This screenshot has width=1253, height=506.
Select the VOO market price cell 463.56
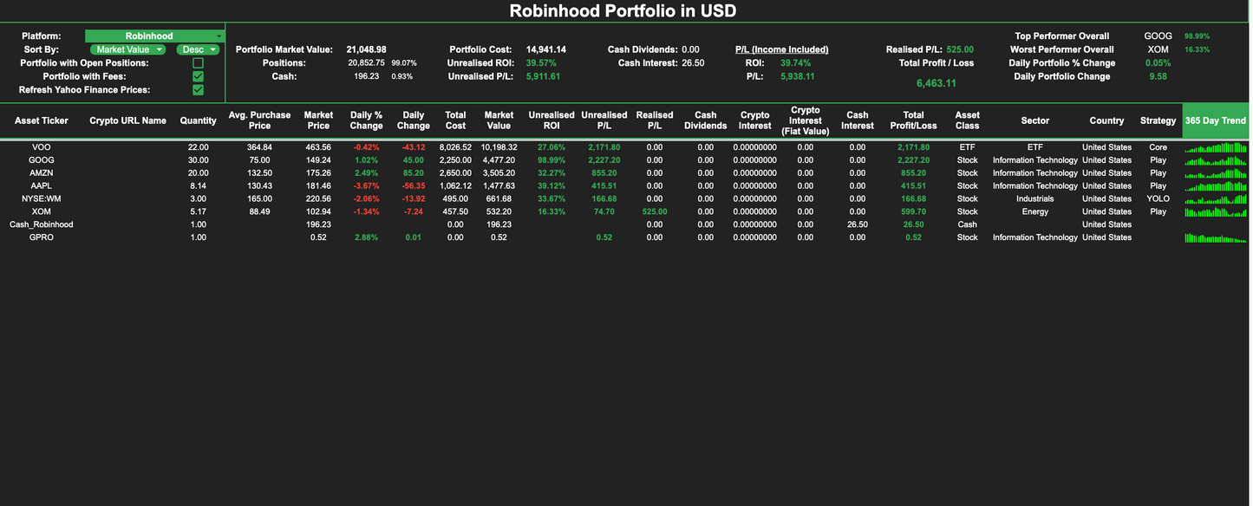319,147
